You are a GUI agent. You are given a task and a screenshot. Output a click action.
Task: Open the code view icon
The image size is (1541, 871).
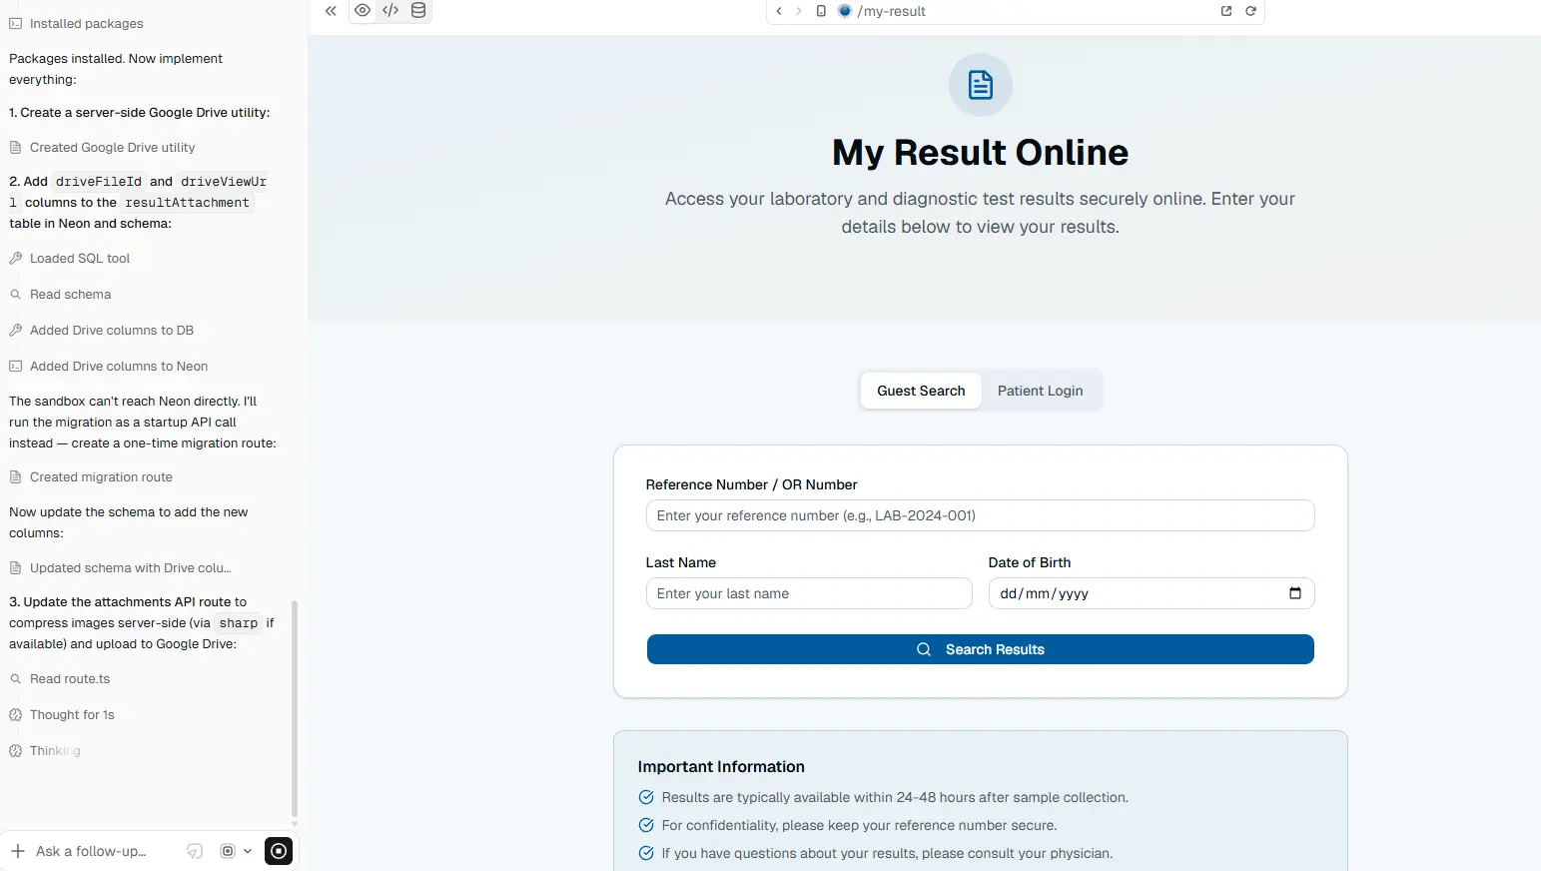tap(390, 11)
